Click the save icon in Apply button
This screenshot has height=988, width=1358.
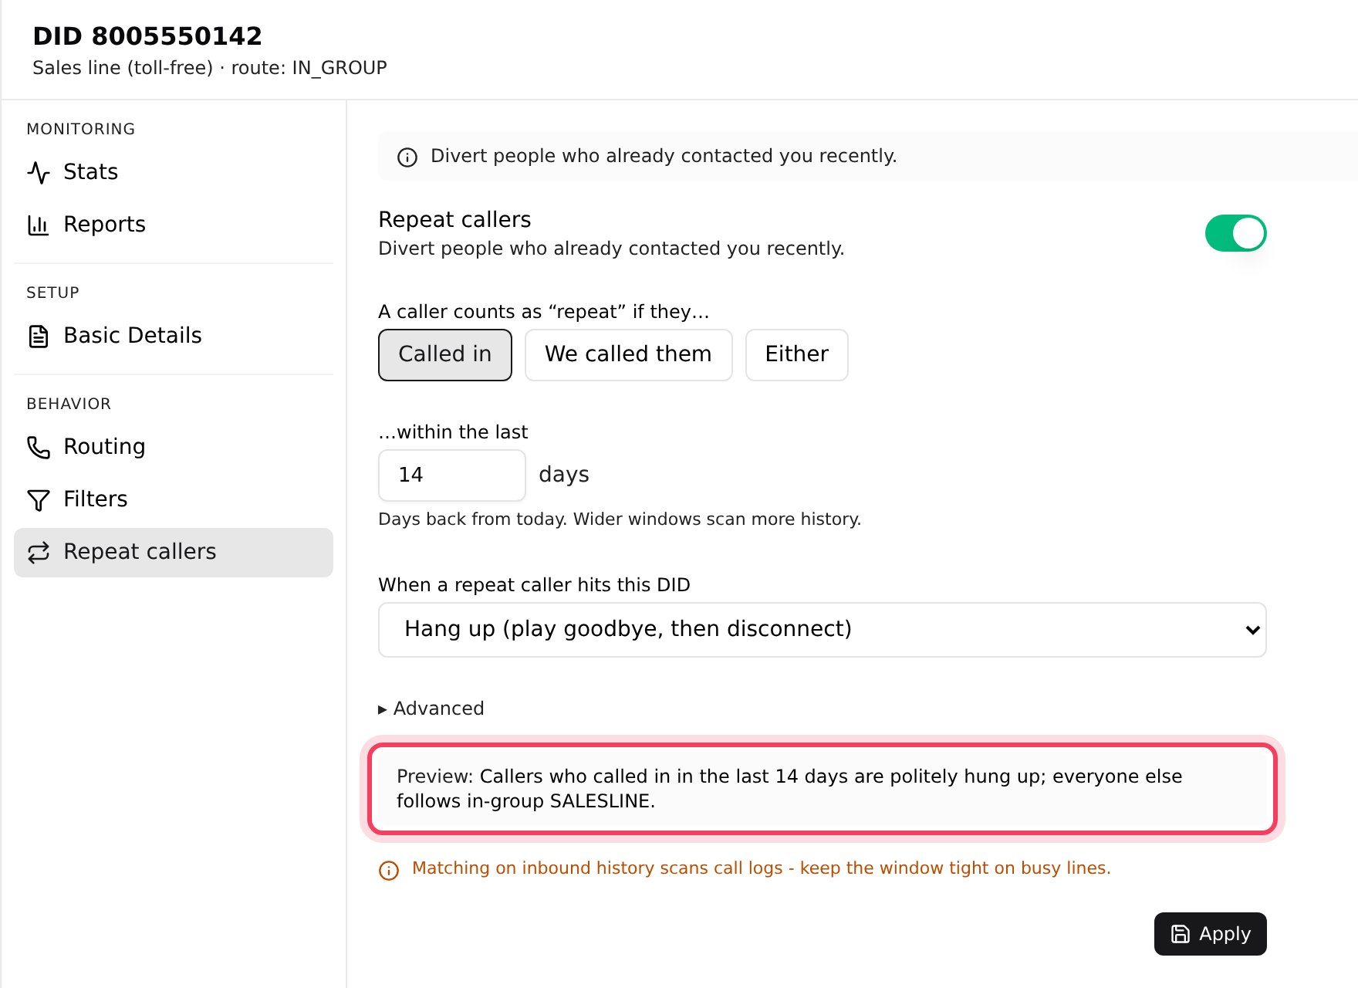point(1181,934)
